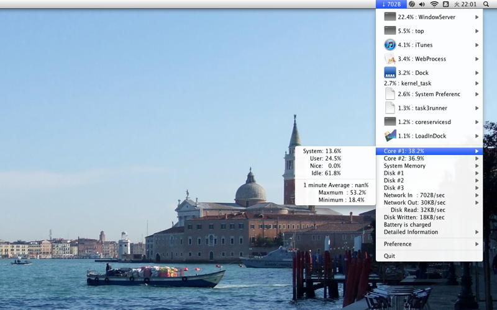Click the WebProcess icon
Viewport: 497px width, 310px height.
click(x=390, y=59)
